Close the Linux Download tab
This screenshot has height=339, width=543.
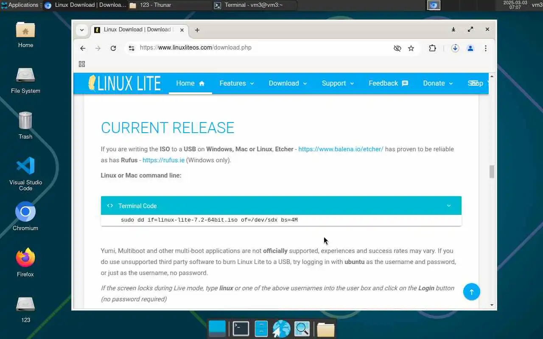[182, 30]
